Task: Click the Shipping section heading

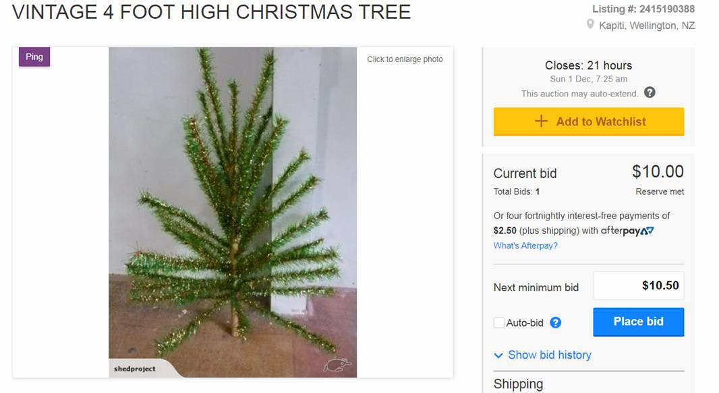Action: pos(518,384)
